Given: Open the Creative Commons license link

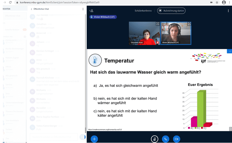Looking at the screenshot, I should (x=105, y=129).
